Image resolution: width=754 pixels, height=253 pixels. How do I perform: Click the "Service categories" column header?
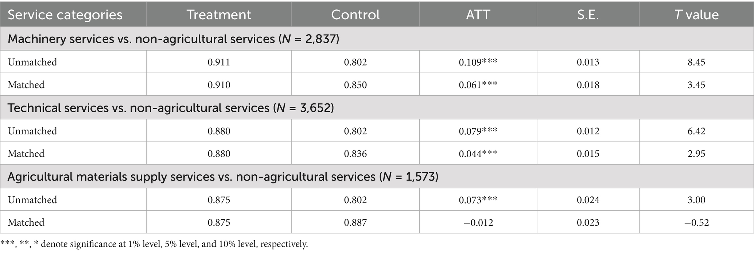(65, 15)
